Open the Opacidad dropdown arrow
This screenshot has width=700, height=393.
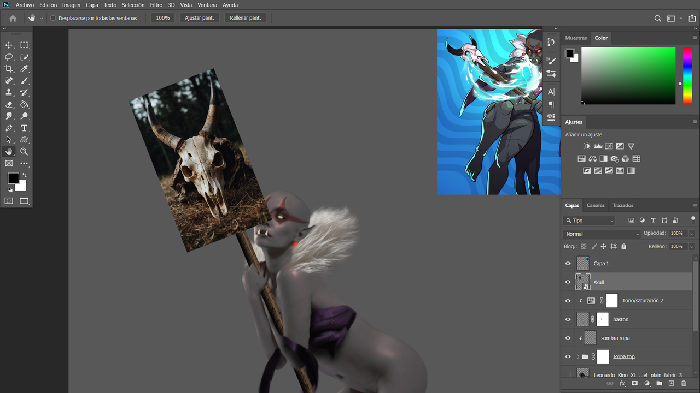click(x=692, y=234)
